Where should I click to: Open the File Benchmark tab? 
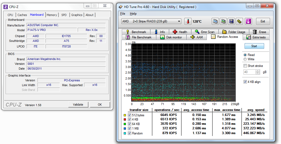click(x=139, y=37)
